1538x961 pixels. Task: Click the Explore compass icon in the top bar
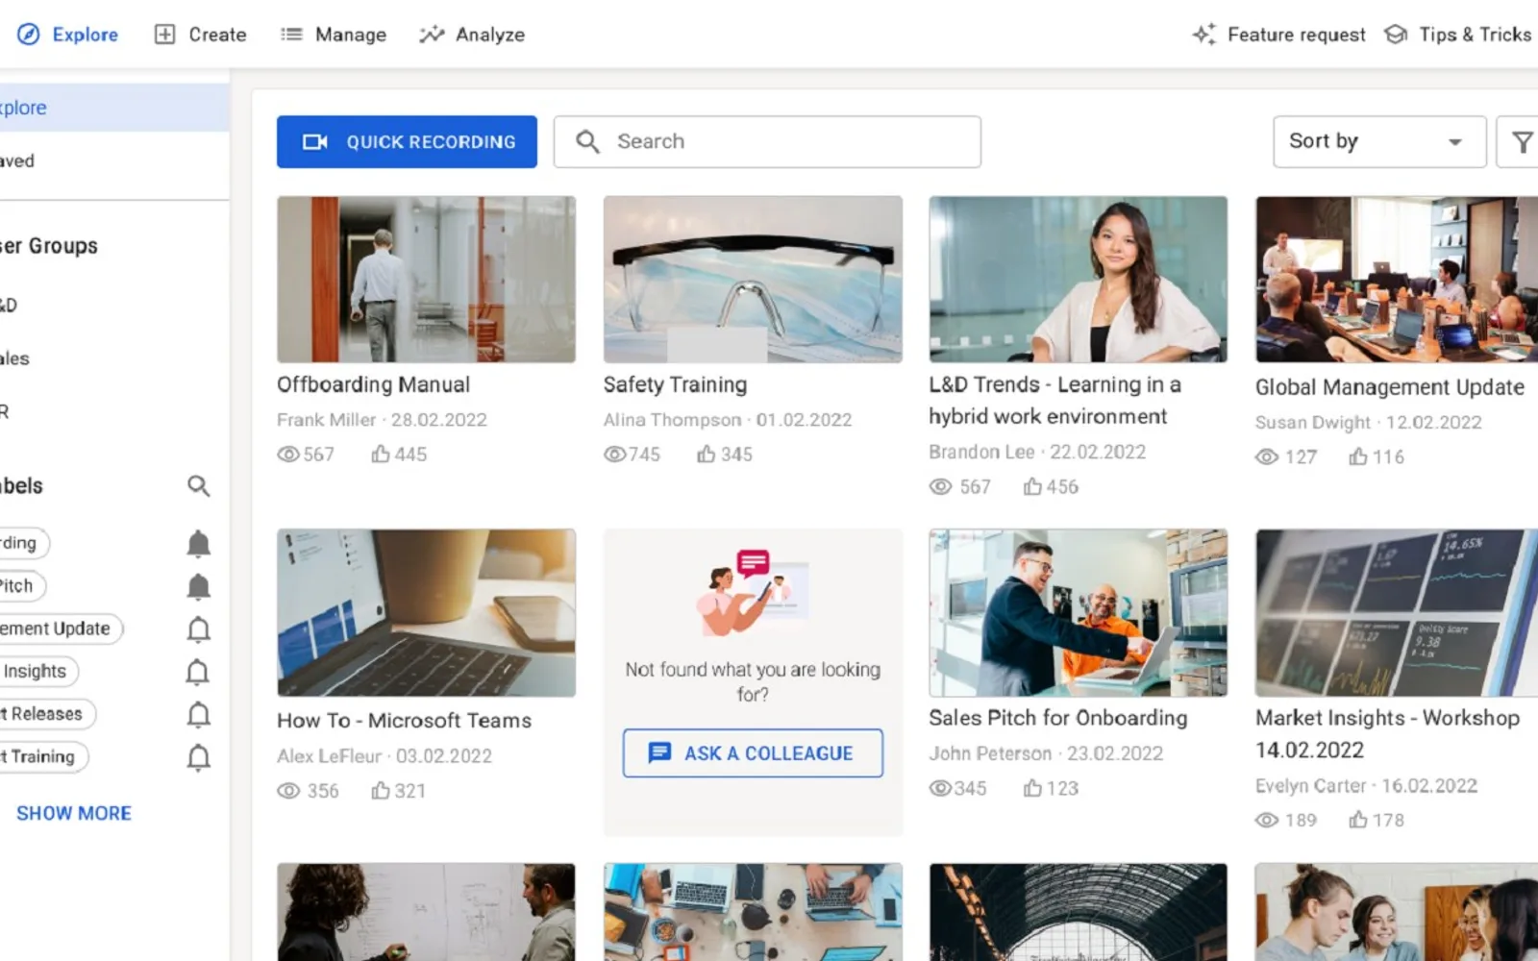click(29, 35)
